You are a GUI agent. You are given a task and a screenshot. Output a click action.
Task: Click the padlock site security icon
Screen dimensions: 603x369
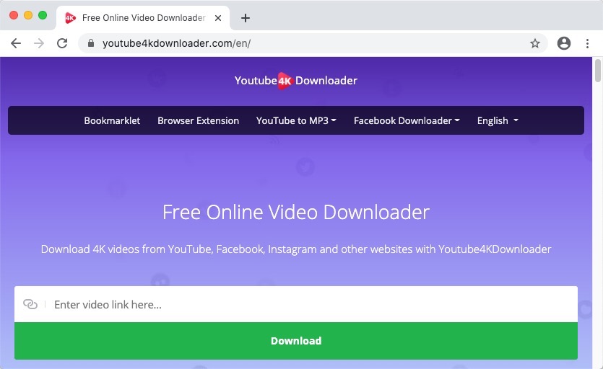point(91,43)
